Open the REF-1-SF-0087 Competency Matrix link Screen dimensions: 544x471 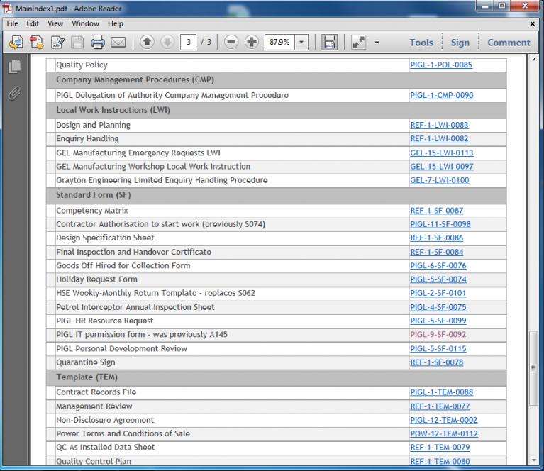pyautogui.click(x=437, y=211)
